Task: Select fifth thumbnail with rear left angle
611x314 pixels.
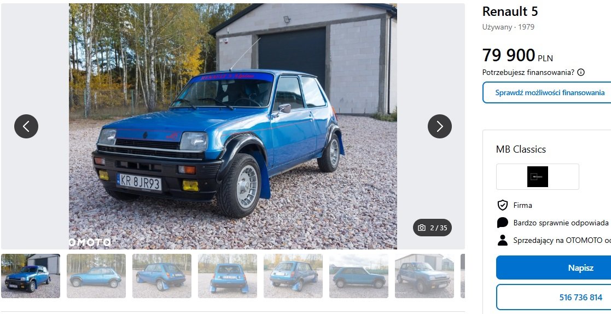Action: pyautogui.click(x=293, y=276)
